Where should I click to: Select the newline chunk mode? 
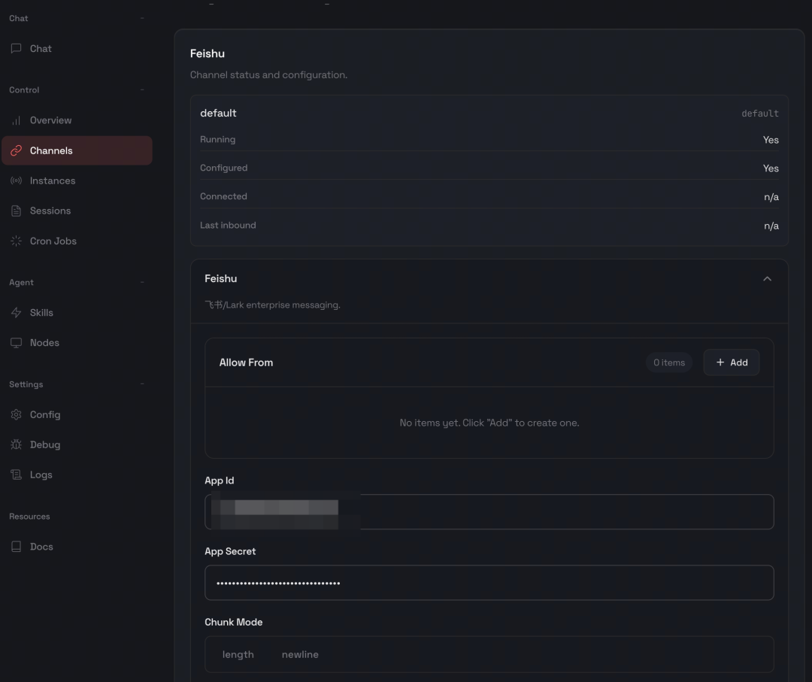click(x=300, y=654)
